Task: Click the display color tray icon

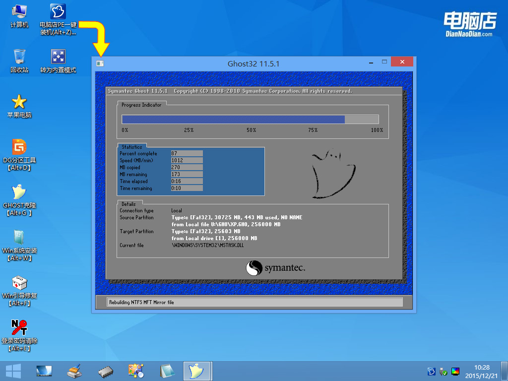Action: [455, 371]
